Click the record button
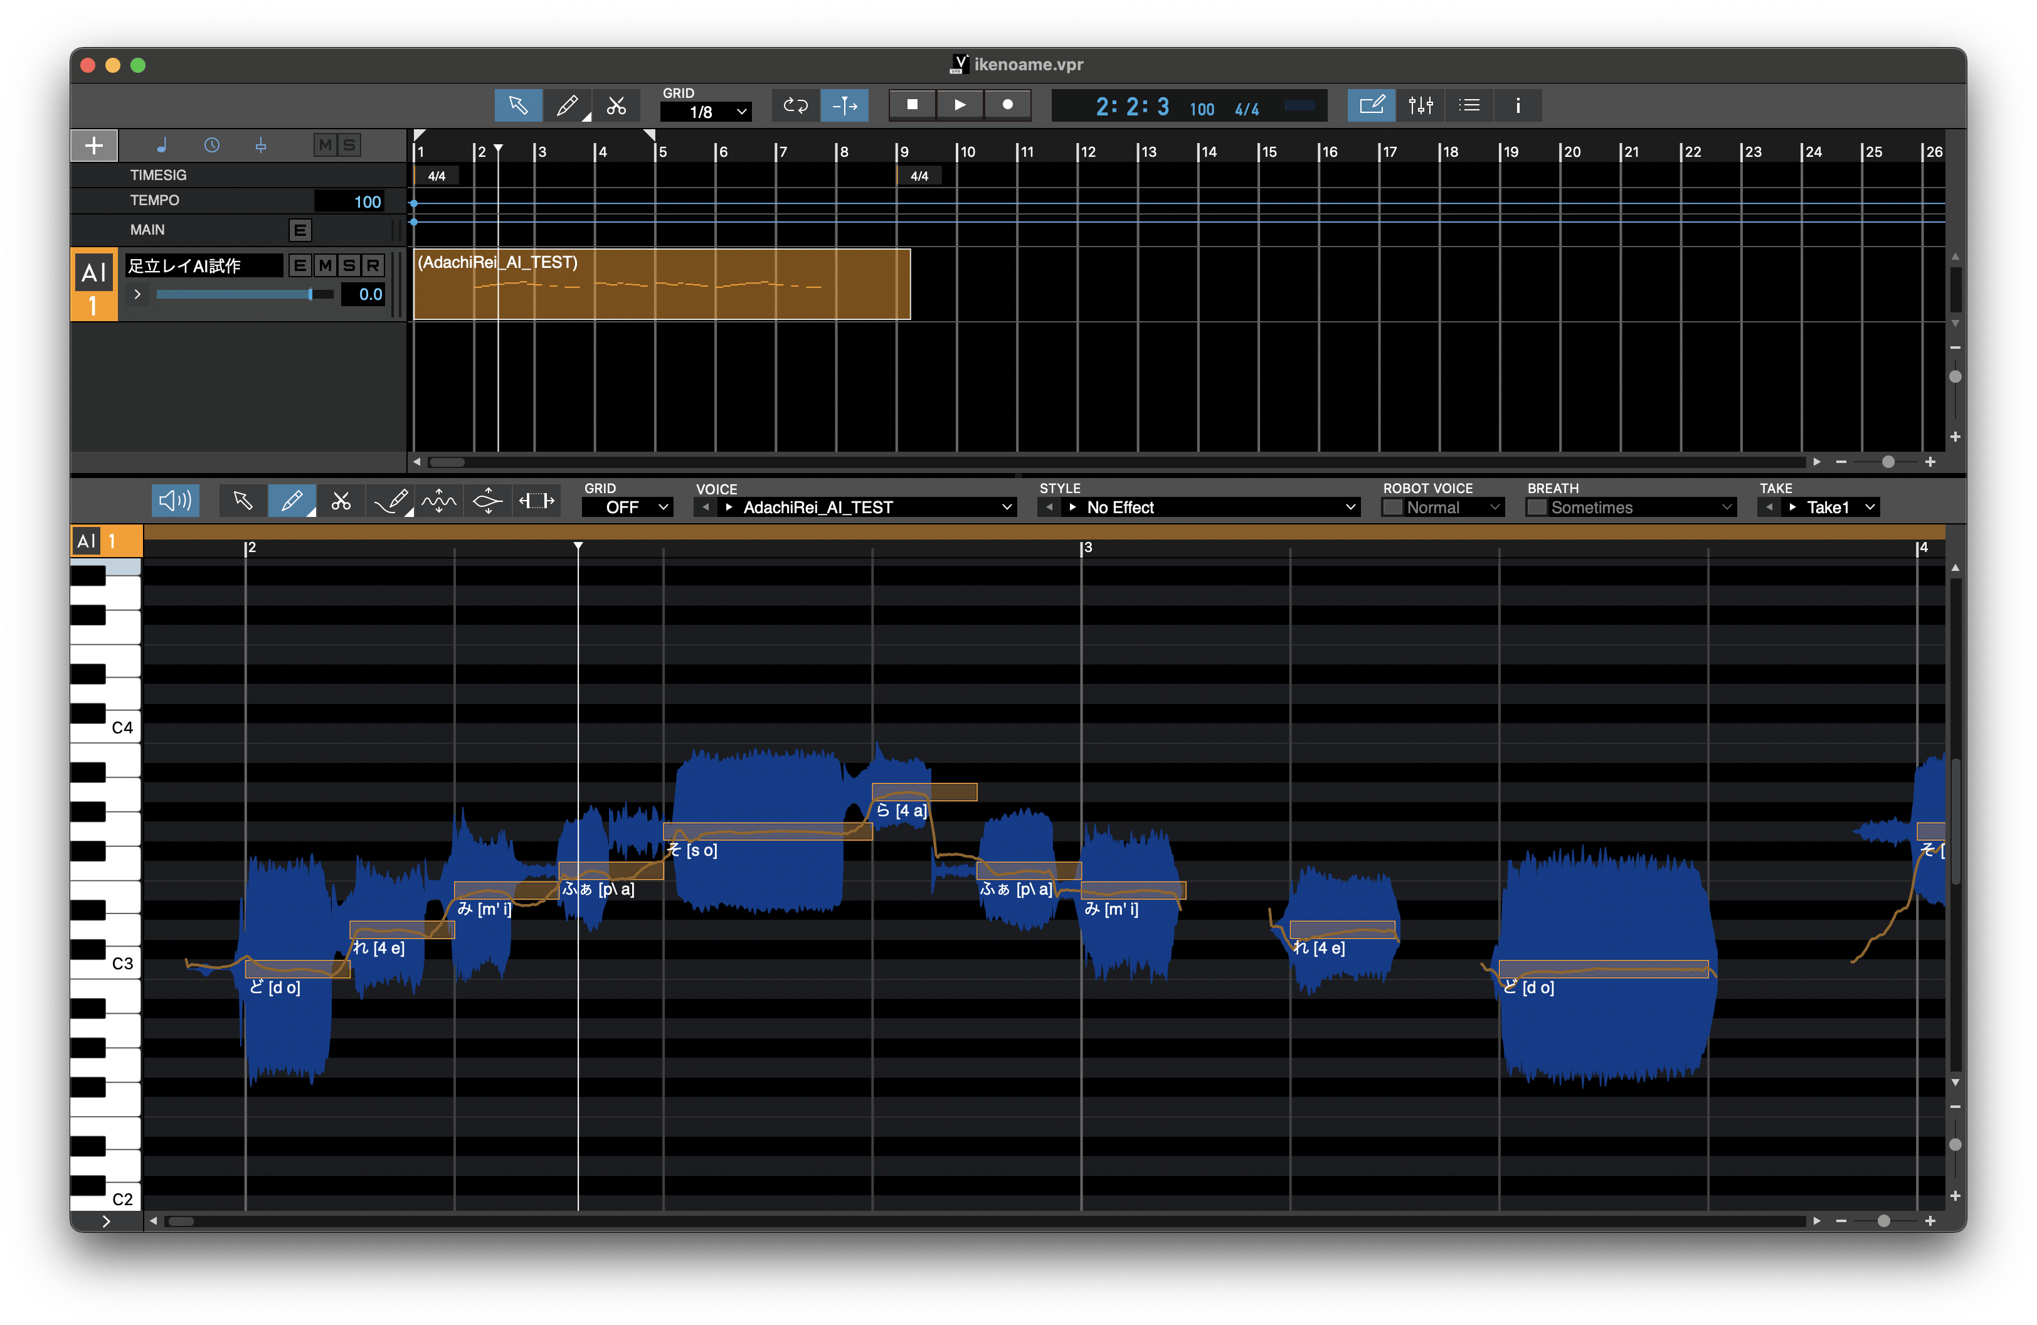The image size is (2037, 1325). click(x=1007, y=104)
